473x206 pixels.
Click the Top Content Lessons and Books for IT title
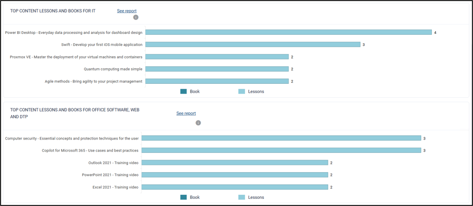[x=53, y=11]
